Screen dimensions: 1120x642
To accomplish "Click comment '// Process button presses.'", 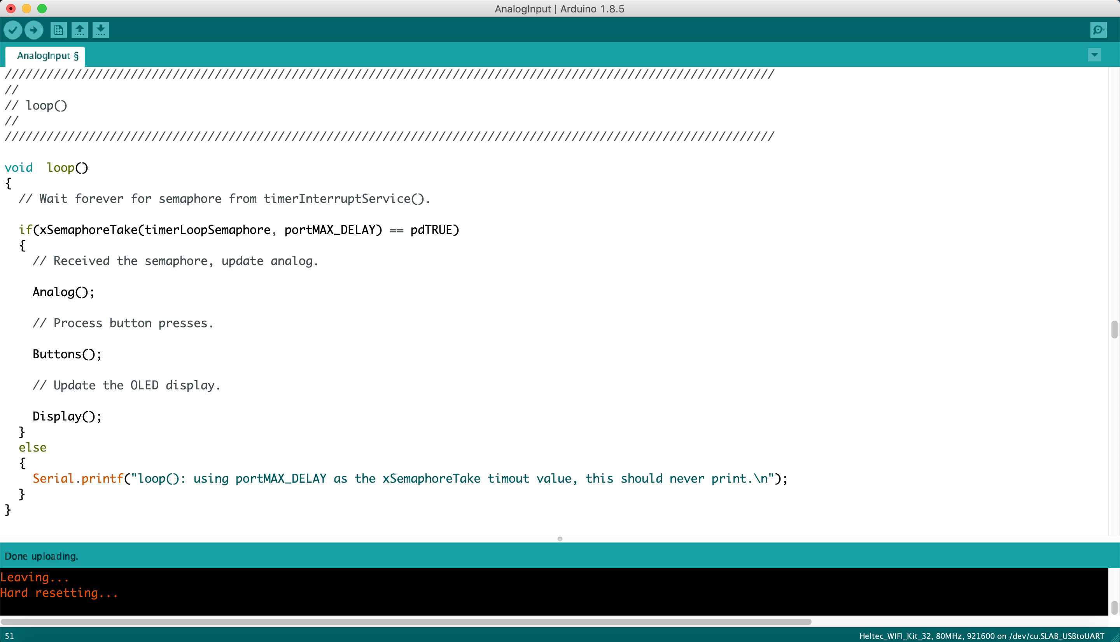I will point(123,323).
